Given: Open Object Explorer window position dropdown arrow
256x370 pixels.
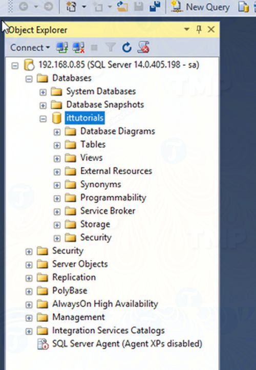Looking at the screenshot, I should [187, 30].
